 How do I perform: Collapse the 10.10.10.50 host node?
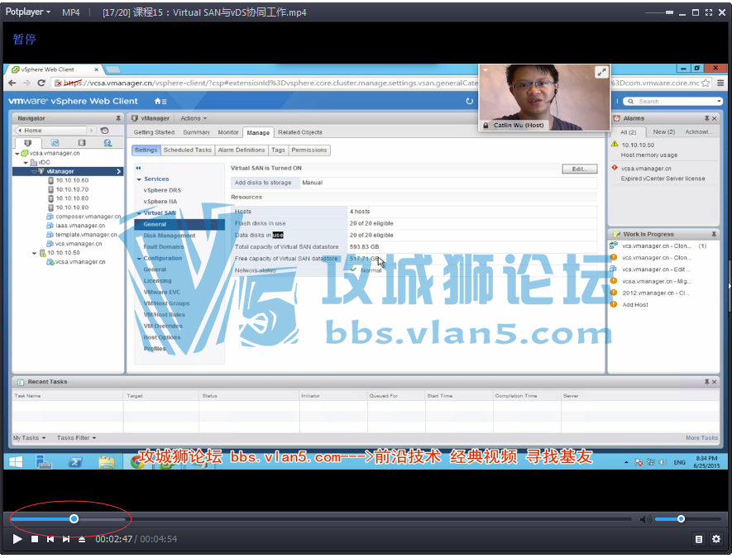[34, 253]
